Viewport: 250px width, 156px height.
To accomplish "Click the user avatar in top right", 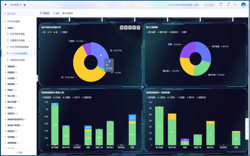I will coord(243,5).
